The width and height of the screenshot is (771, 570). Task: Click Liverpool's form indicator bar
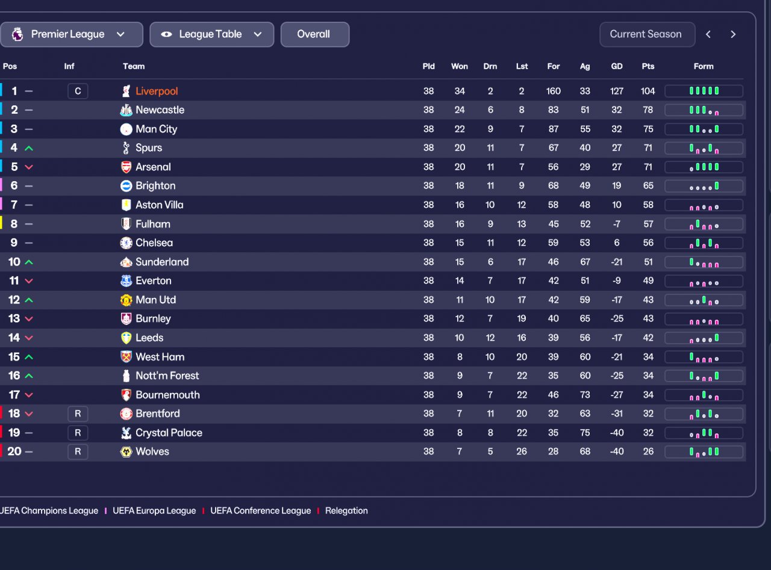(x=704, y=91)
